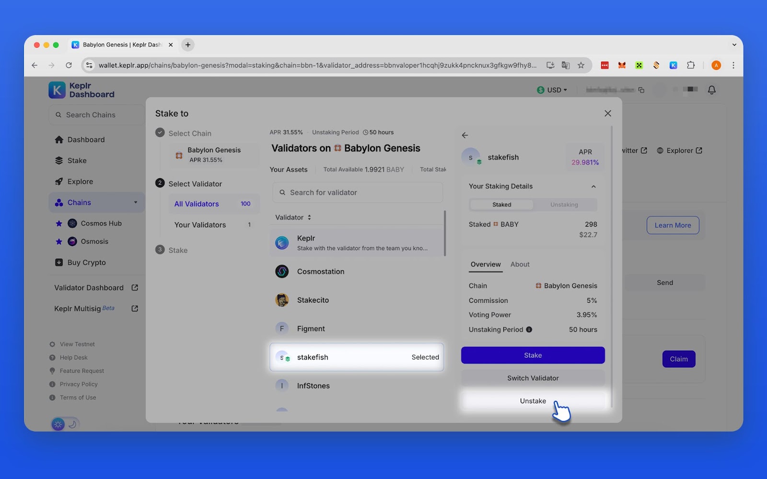Screen dimensions: 767x479
Task: Copy wallet address using copy icon
Action: point(641,90)
